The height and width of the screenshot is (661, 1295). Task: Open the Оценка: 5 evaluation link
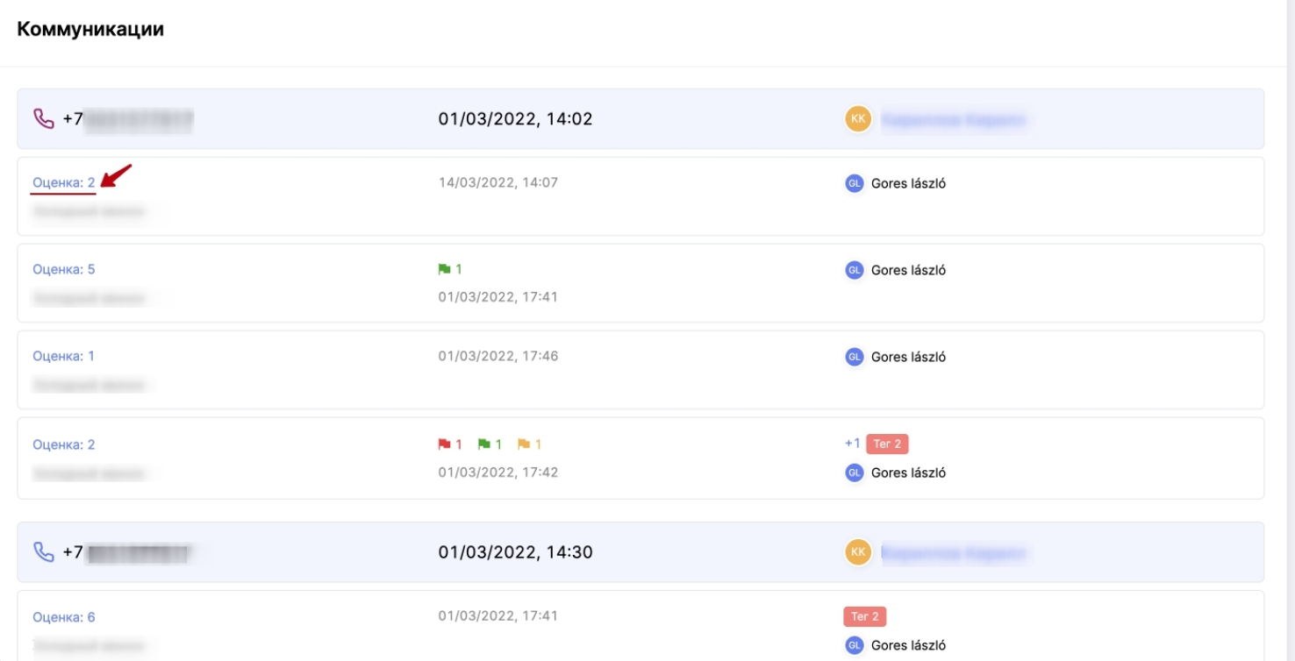63,269
